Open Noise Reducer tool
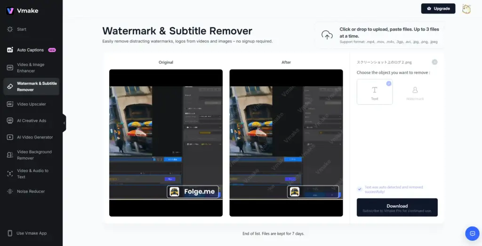The width and height of the screenshot is (482, 246). [x=32, y=191]
